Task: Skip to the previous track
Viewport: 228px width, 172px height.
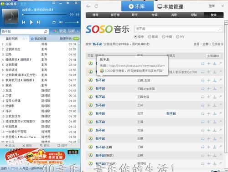Action: 24,22
